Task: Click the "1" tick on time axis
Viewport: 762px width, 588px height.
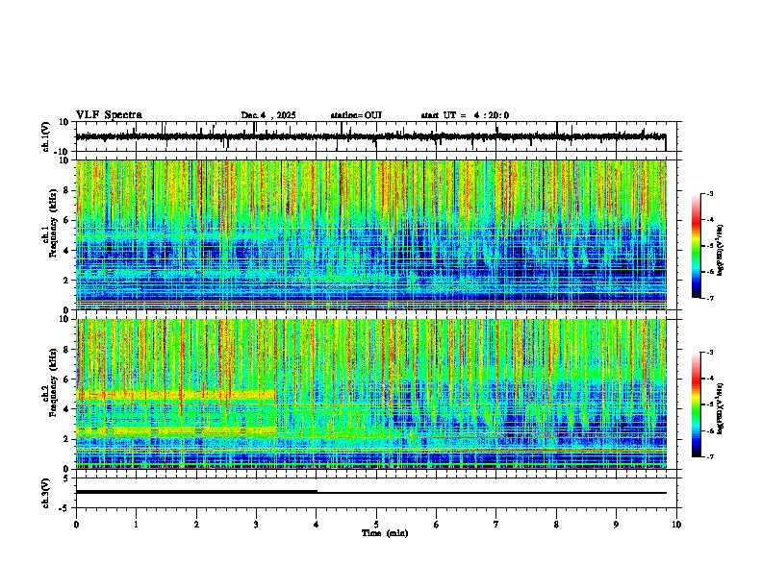Action: [x=136, y=525]
